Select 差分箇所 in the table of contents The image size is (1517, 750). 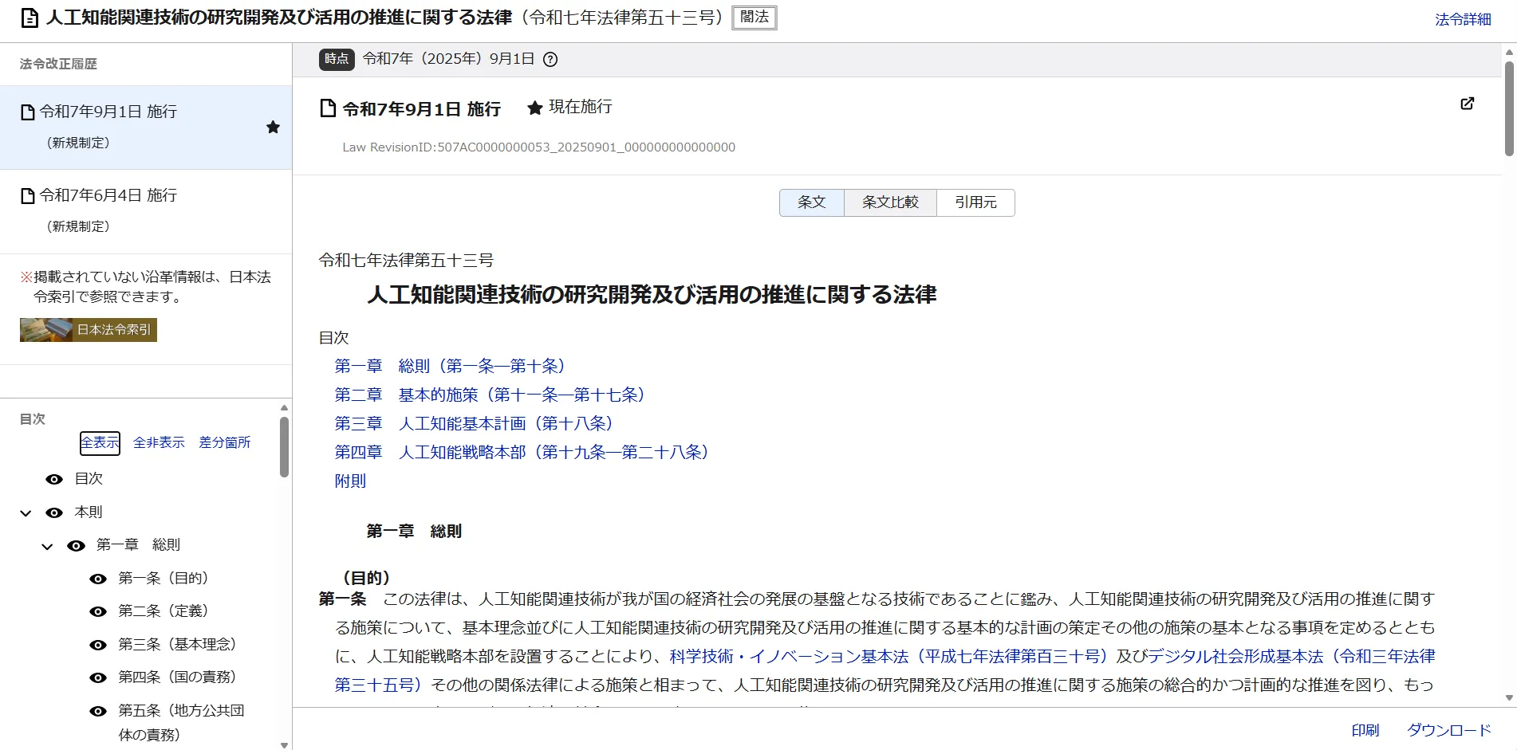225,443
